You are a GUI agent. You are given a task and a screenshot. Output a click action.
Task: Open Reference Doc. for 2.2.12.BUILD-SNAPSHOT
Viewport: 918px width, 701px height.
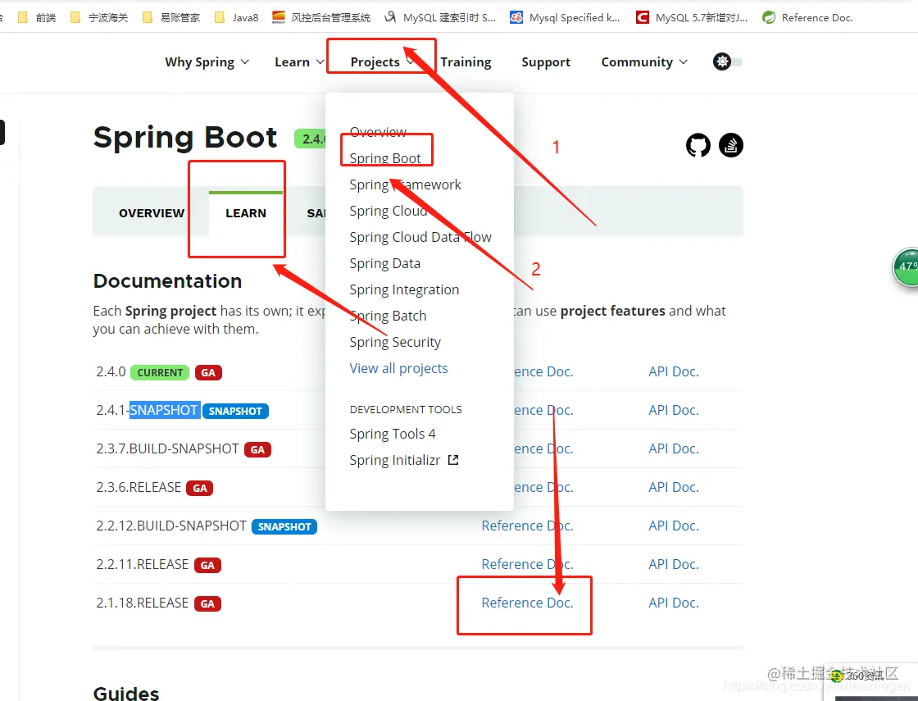[527, 526]
